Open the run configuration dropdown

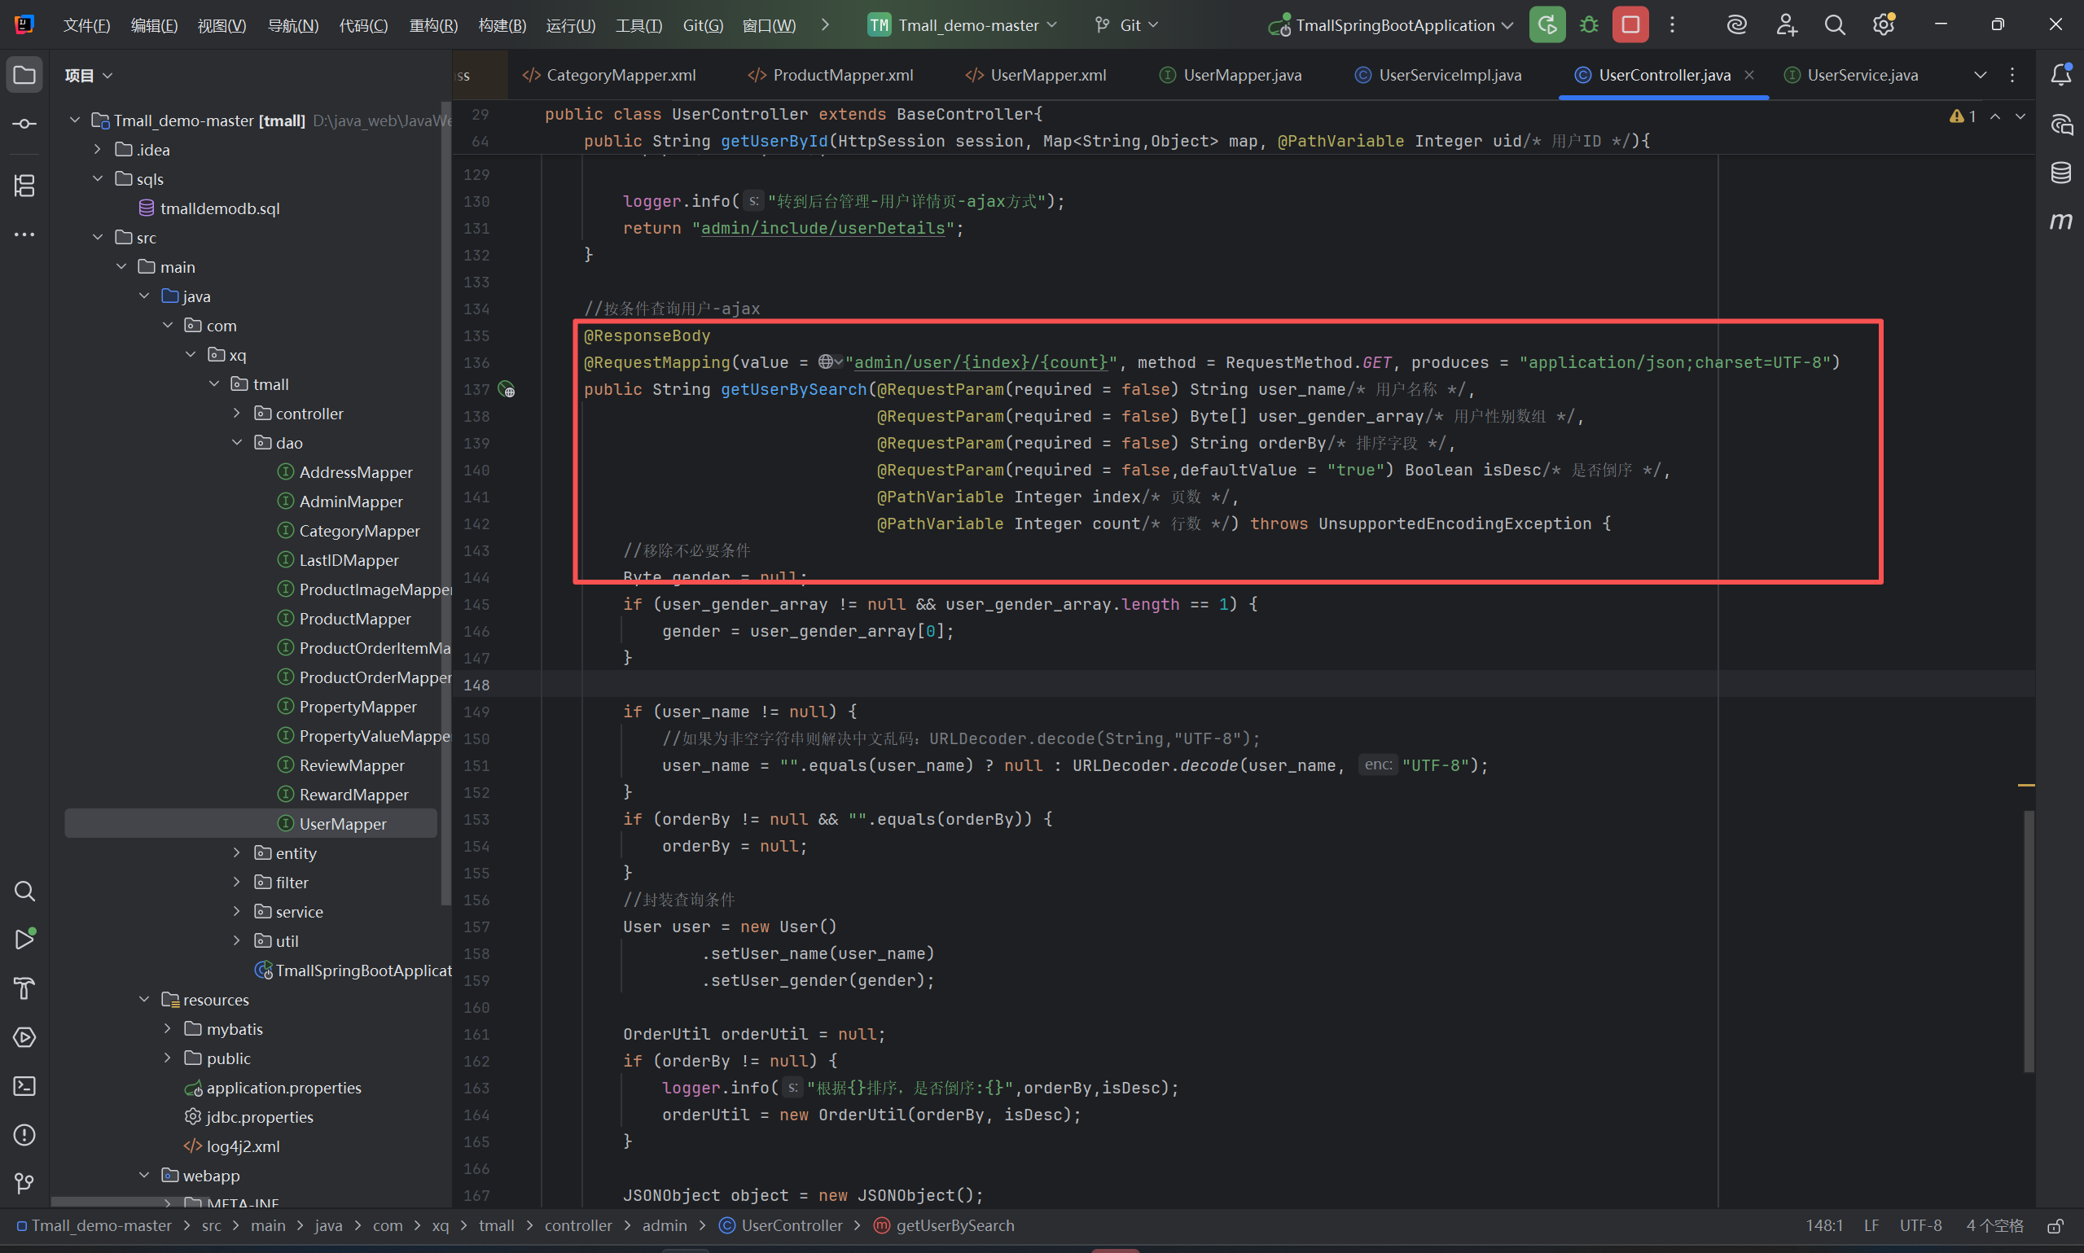[1395, 25]
